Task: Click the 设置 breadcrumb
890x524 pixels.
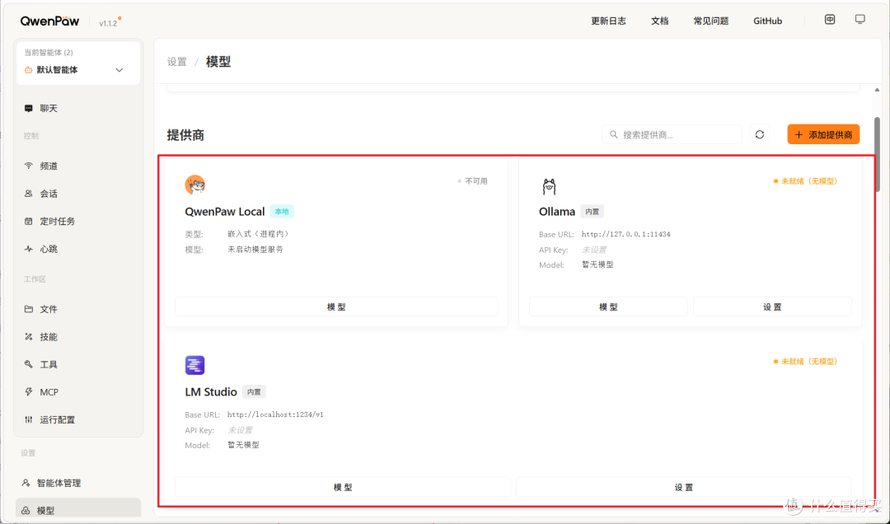Action: point(176,62)
